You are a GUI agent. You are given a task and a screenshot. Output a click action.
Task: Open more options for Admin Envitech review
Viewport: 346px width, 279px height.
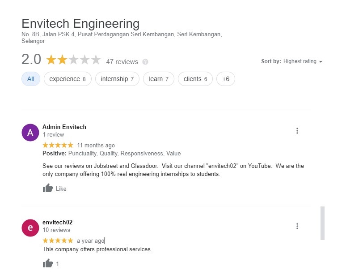[x=297, y=131]
